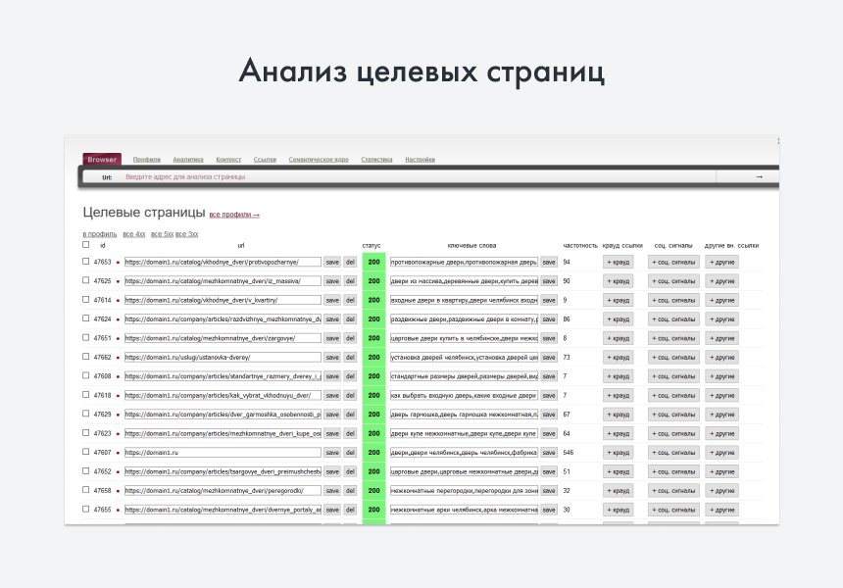Click the 'все профили →' link
The image size is (843, 588).
(x=234, y=215)
